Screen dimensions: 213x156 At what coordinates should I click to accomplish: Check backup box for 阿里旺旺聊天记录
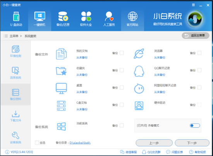click(199, 88)
